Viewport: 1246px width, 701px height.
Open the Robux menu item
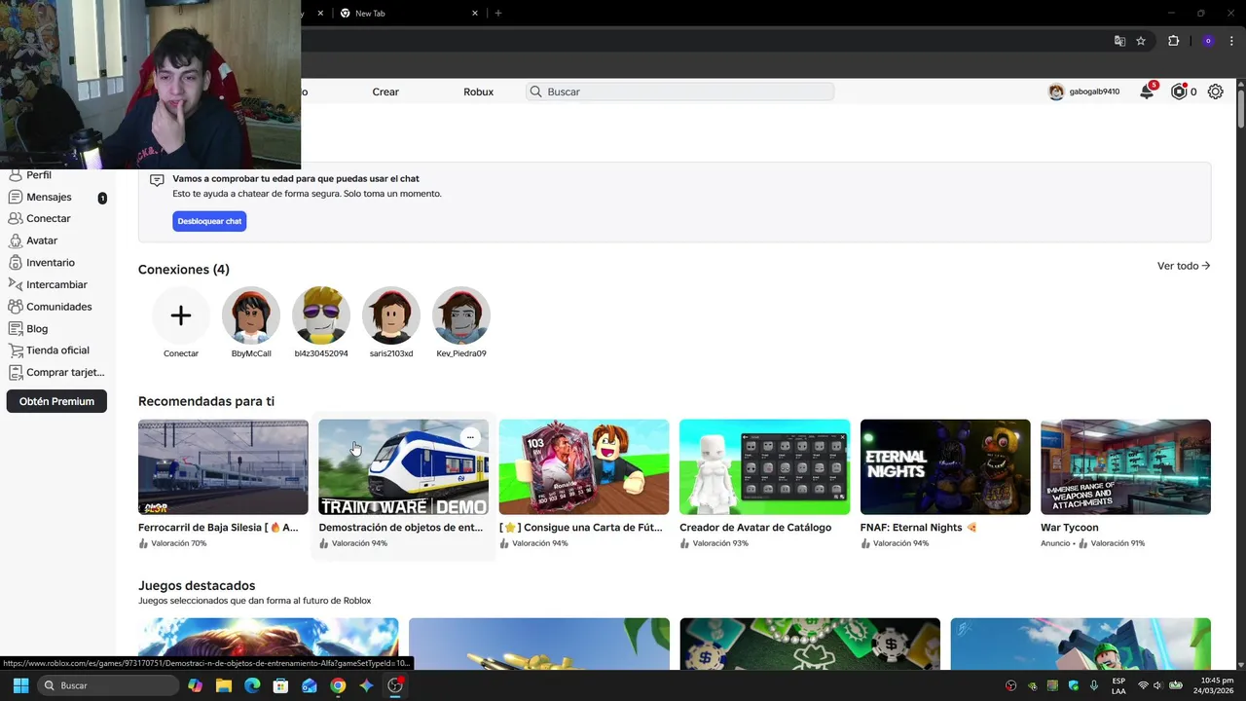click(x=478, y=92)
